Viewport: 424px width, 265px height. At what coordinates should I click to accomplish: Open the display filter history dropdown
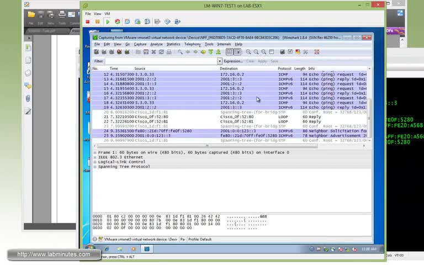pyautogui.click(x=220, y=61)
